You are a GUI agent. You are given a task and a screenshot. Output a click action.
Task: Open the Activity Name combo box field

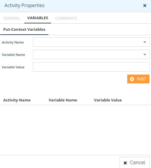tap(91, 42)
